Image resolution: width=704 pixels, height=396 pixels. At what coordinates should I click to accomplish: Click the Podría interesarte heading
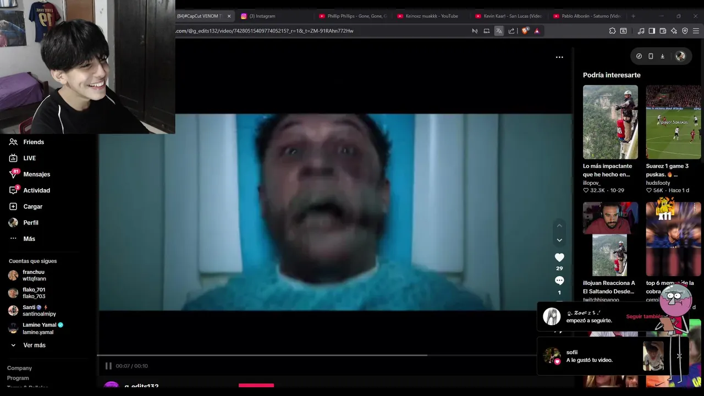point(612,75)
